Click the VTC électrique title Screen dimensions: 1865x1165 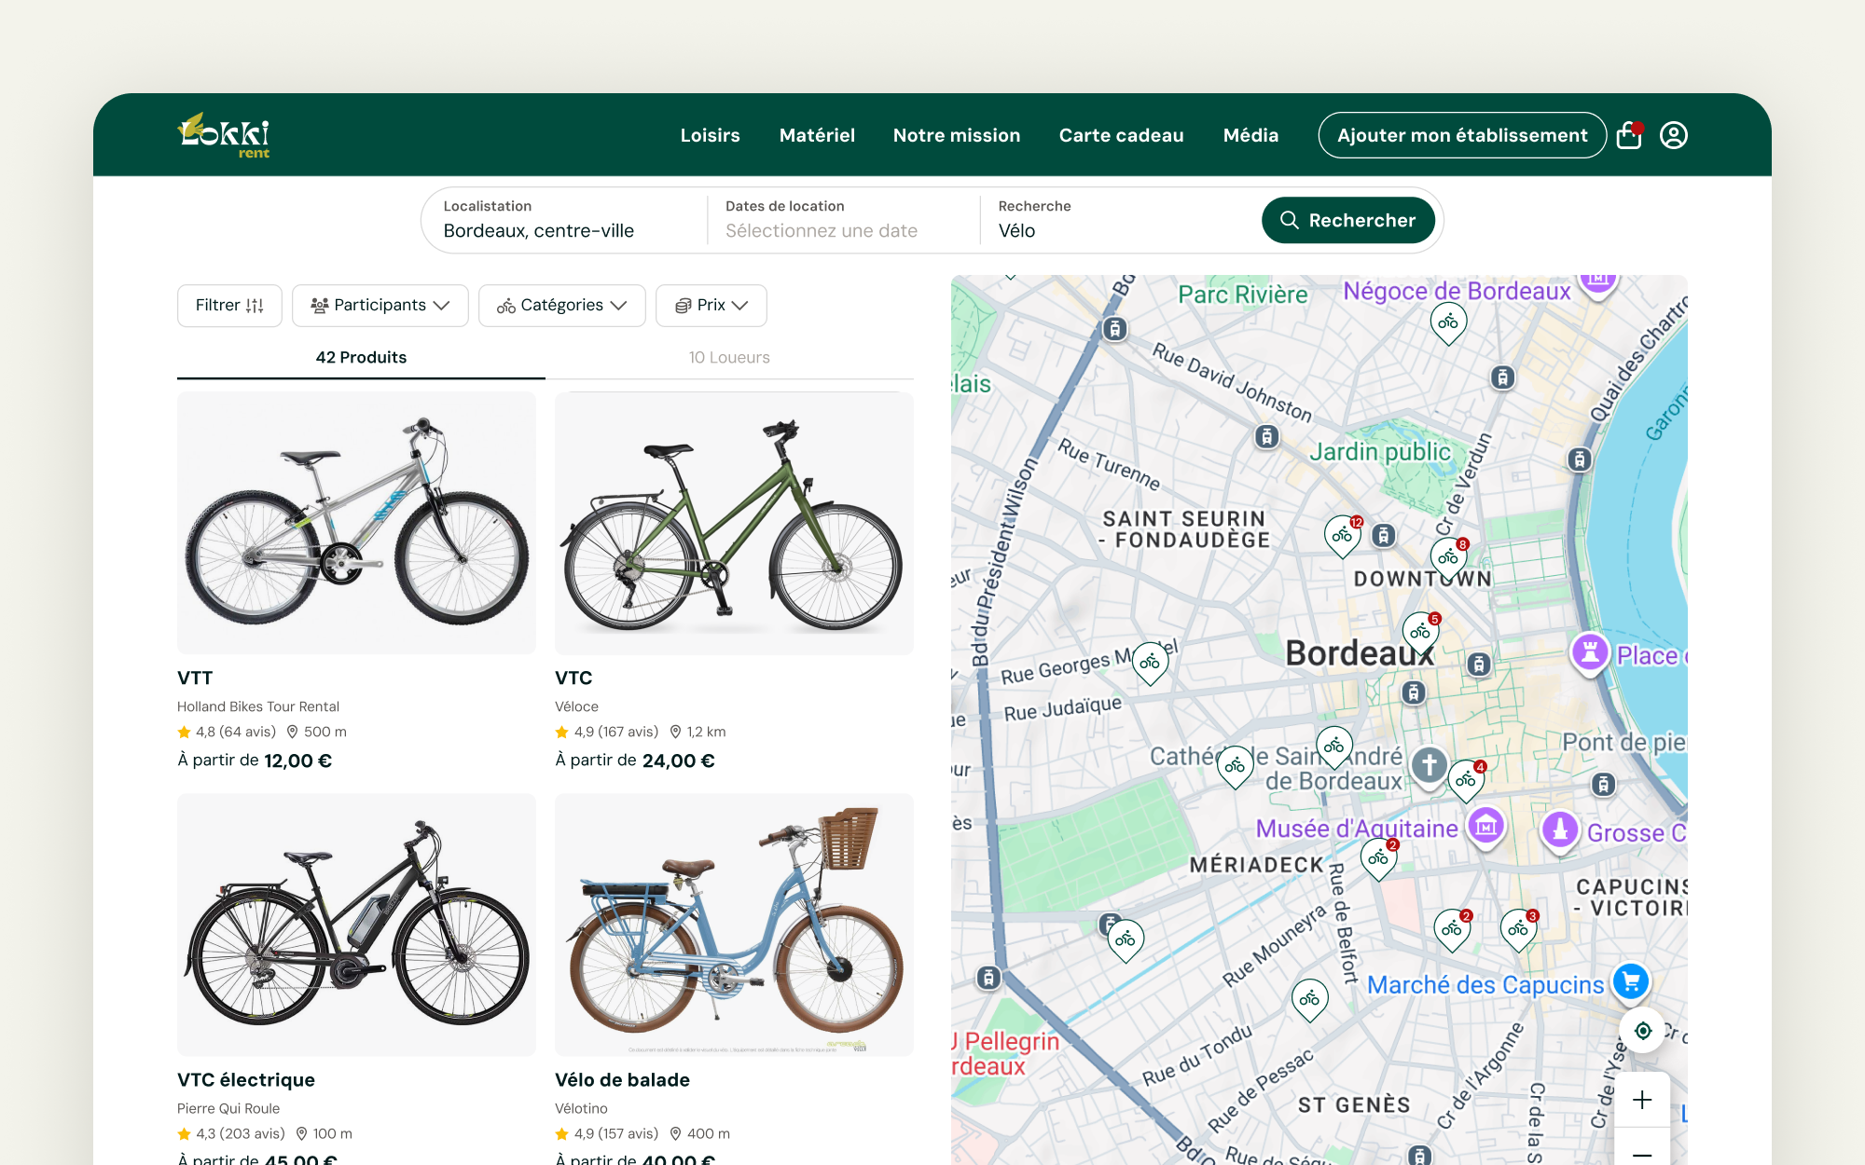tap(246, 1079)
